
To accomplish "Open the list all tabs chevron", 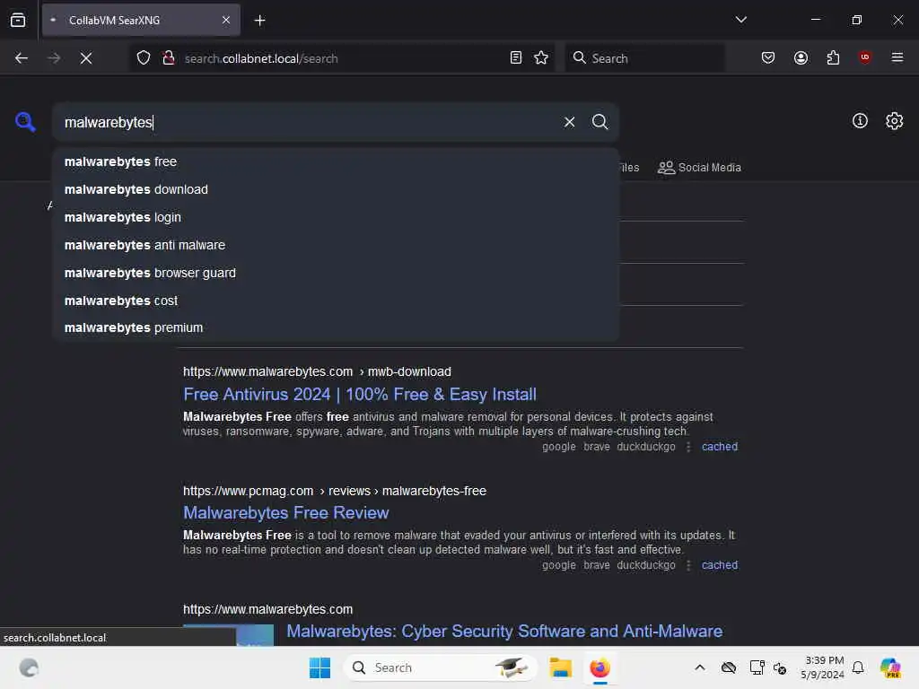I will click(x=740, y=20).
